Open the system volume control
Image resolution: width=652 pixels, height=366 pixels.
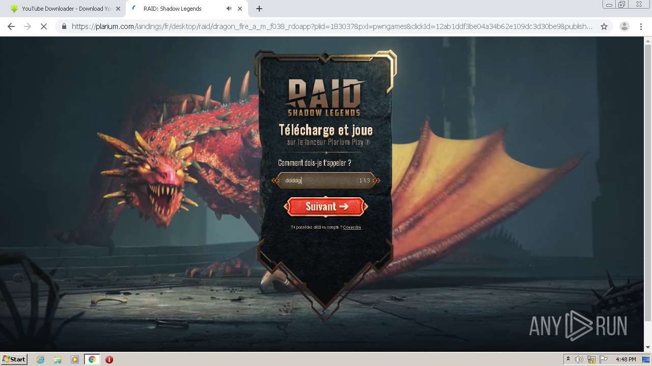[579, 359]
